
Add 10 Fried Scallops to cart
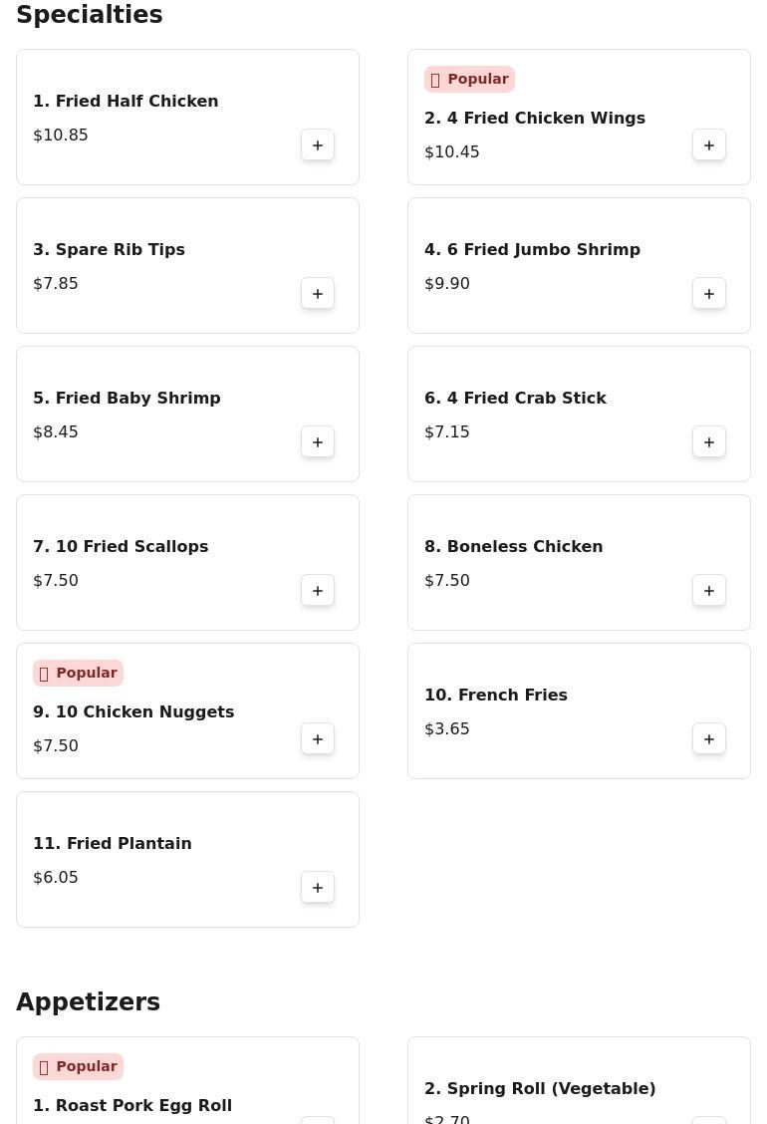point(318,591)
